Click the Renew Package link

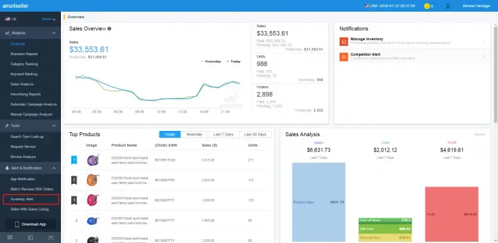tap(476, 6)
